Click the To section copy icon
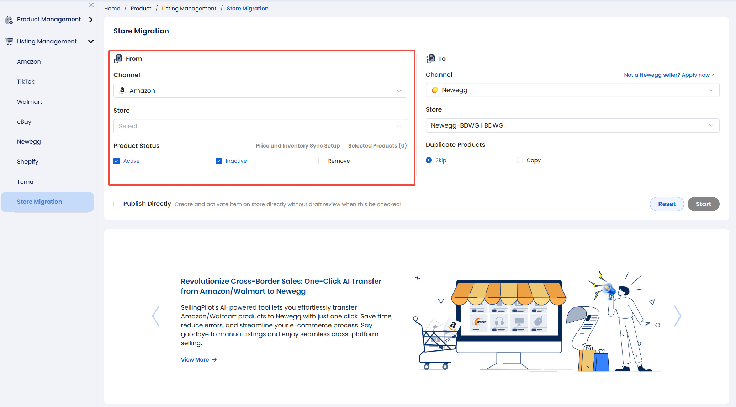 430,59
